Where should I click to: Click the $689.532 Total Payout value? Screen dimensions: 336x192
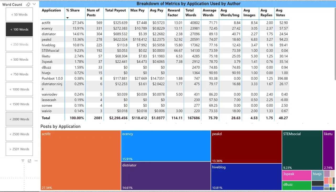point(120,34)
